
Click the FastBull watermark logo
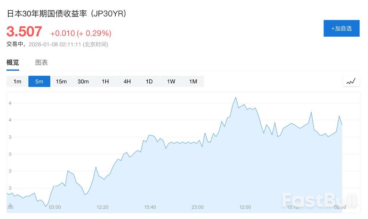tap(319, 200)
